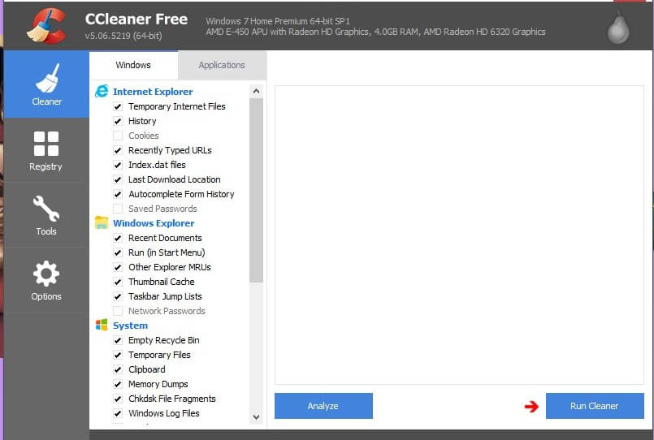
Task: Click the cleaner list scrollbar thumb
Action: tap(256, 190)
